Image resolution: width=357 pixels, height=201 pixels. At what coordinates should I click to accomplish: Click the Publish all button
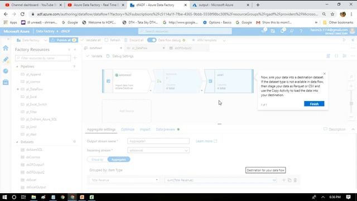tap(64, 40)
